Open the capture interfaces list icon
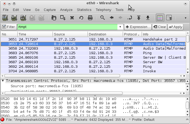This screenshot has height=124, width=190. coord(5,18)
